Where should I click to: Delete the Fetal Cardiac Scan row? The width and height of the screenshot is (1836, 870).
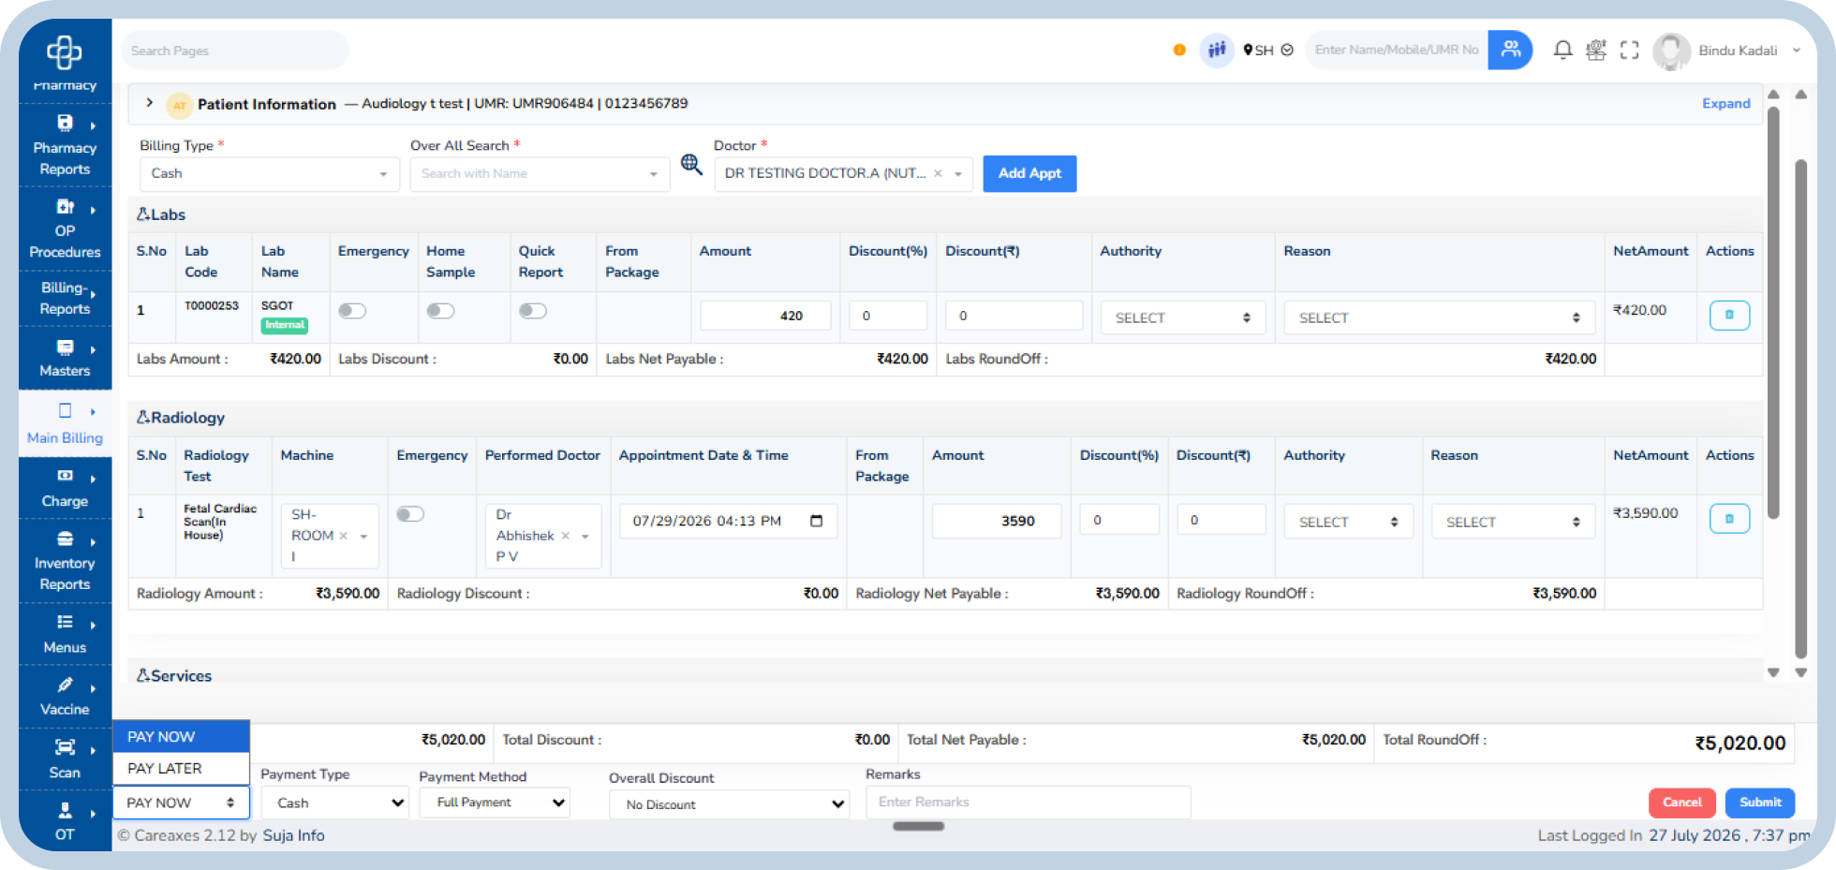pyautogui.click(x=1729, y=518)
